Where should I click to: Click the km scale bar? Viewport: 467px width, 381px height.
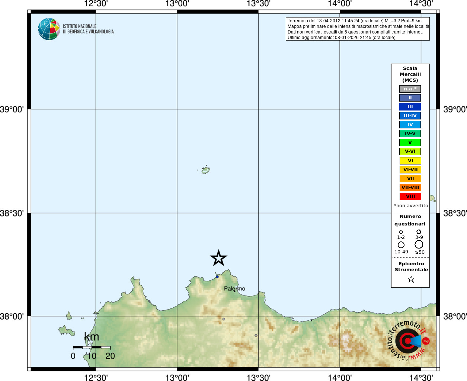pos(92,348)
